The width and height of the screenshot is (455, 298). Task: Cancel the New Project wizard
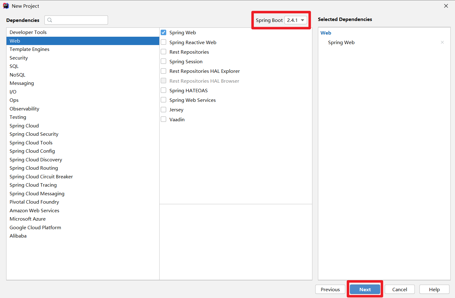coord(400,289)
